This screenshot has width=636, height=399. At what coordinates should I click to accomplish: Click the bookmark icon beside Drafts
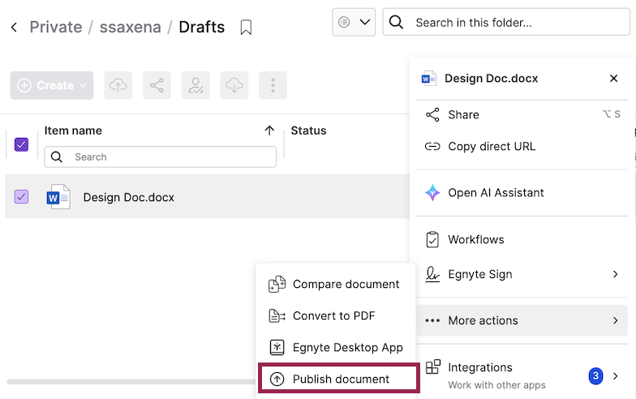tap(246, 28)
